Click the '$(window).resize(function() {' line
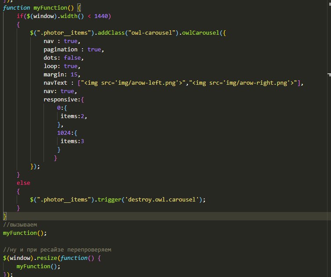 (x=52, y=258)
